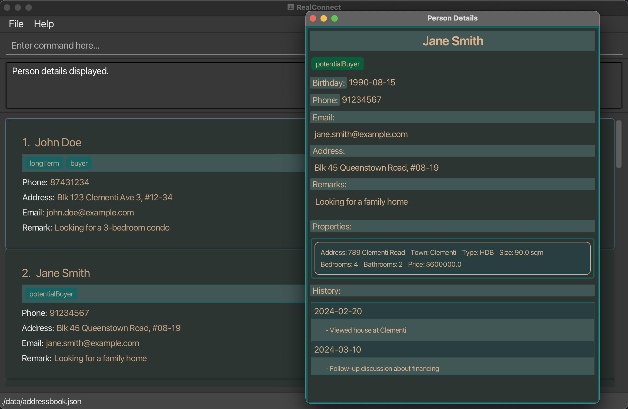Close the Person Details window

313,18
